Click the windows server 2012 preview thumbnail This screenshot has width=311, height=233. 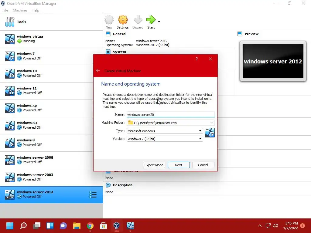coord(273,61)
